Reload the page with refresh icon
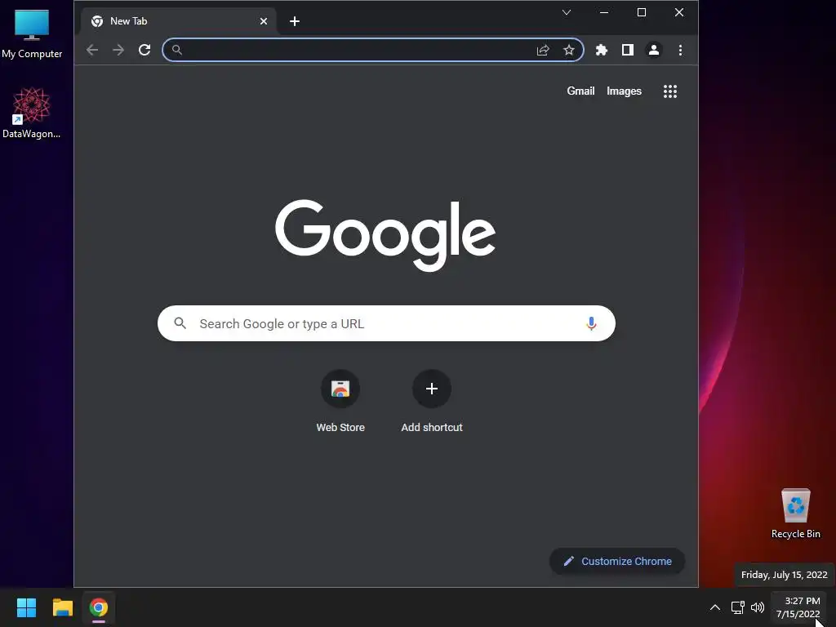836x627 pixels. (145, 50)
